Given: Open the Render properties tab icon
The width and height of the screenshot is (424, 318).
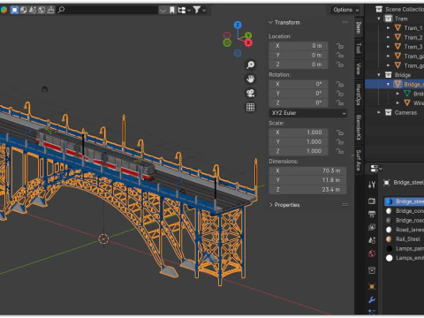Looking at the screenshot, I should coord(372,201).
